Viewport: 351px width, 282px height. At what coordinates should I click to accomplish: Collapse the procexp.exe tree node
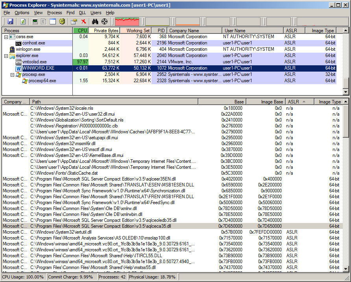point(12,74)
